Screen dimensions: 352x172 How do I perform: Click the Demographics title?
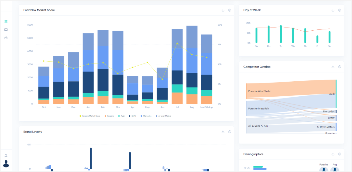point(253,154)
